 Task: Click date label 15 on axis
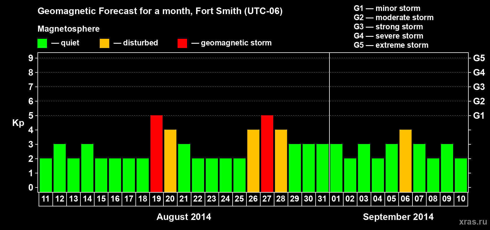(101, 199)
